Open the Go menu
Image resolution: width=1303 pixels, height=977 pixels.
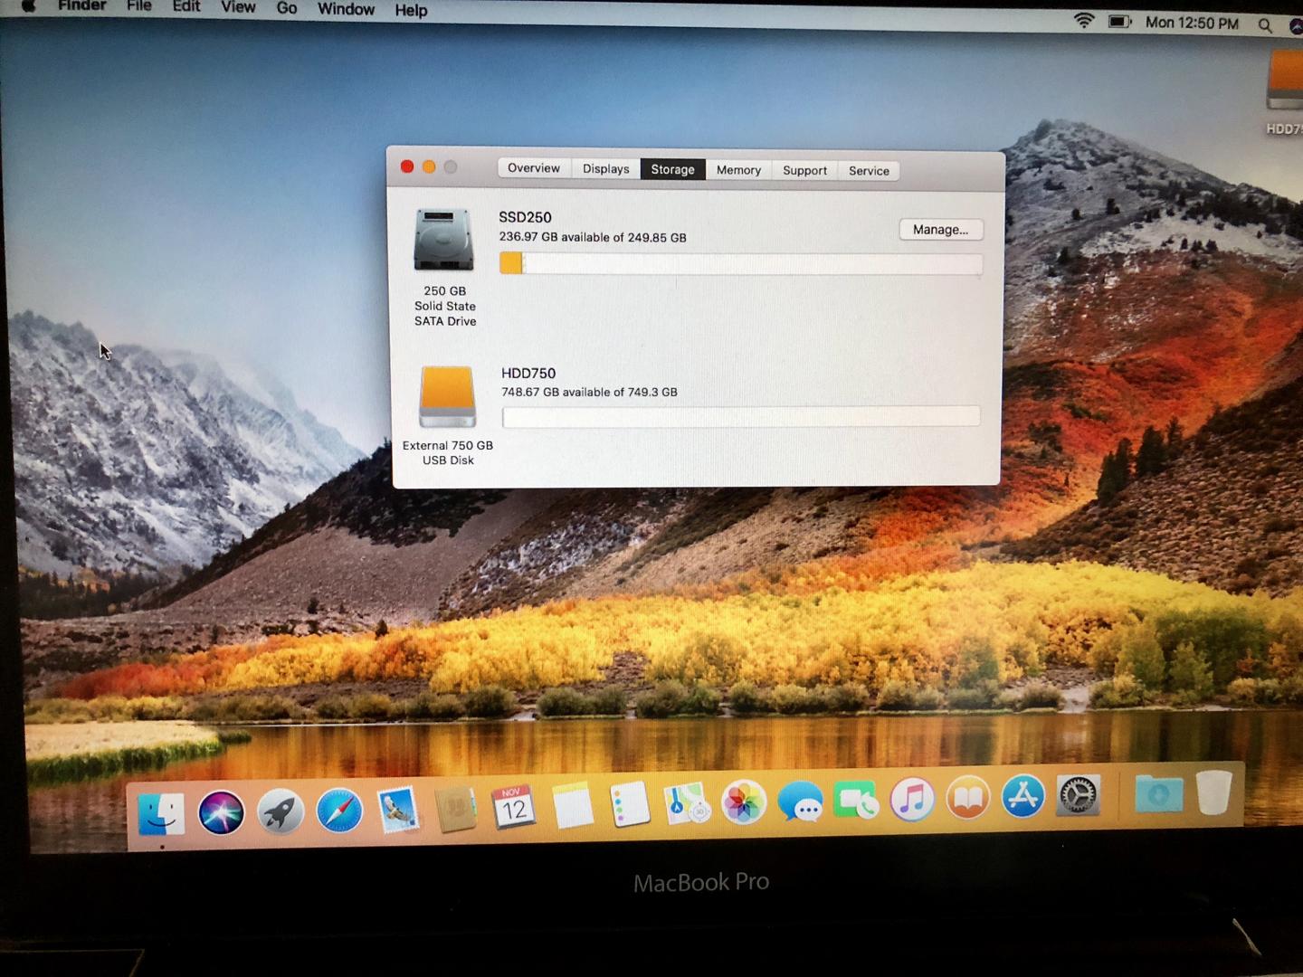[x=286, y=8]
